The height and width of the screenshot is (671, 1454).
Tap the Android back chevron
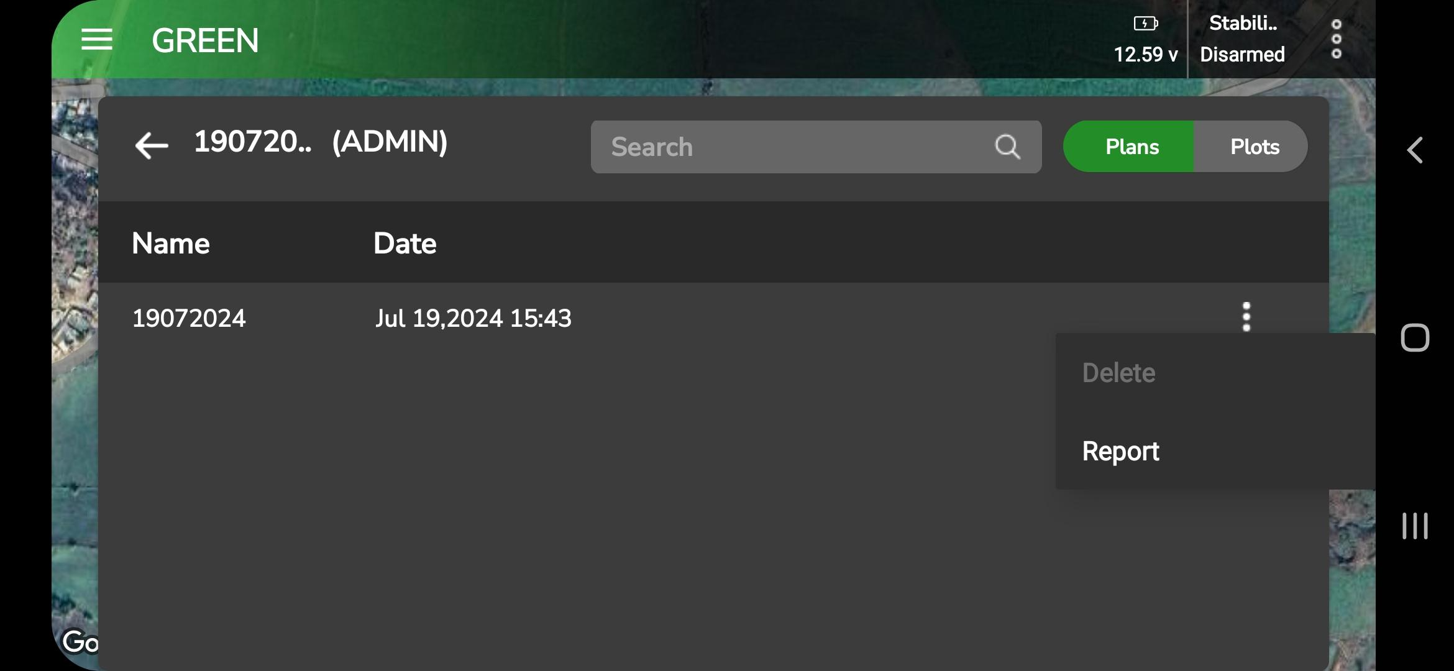(x=1415, y=150)
